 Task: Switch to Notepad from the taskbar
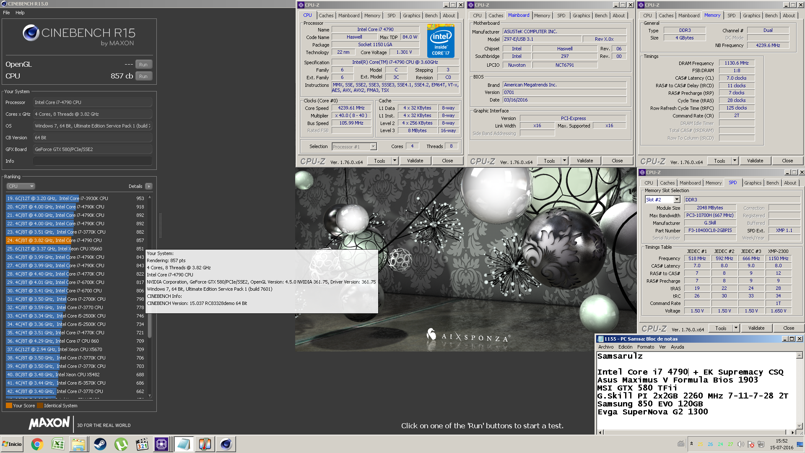point(183,444)
